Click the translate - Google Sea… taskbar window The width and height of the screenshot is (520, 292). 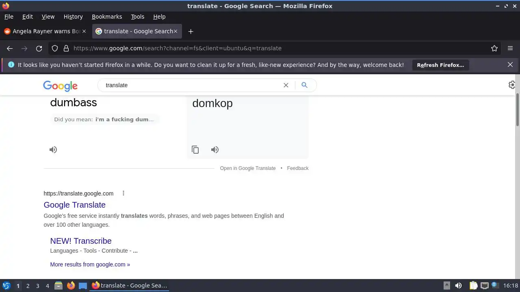130,286
